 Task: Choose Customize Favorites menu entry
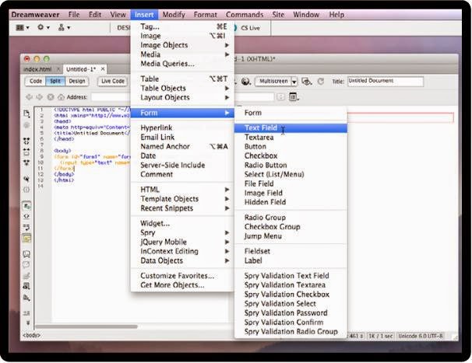182,276
